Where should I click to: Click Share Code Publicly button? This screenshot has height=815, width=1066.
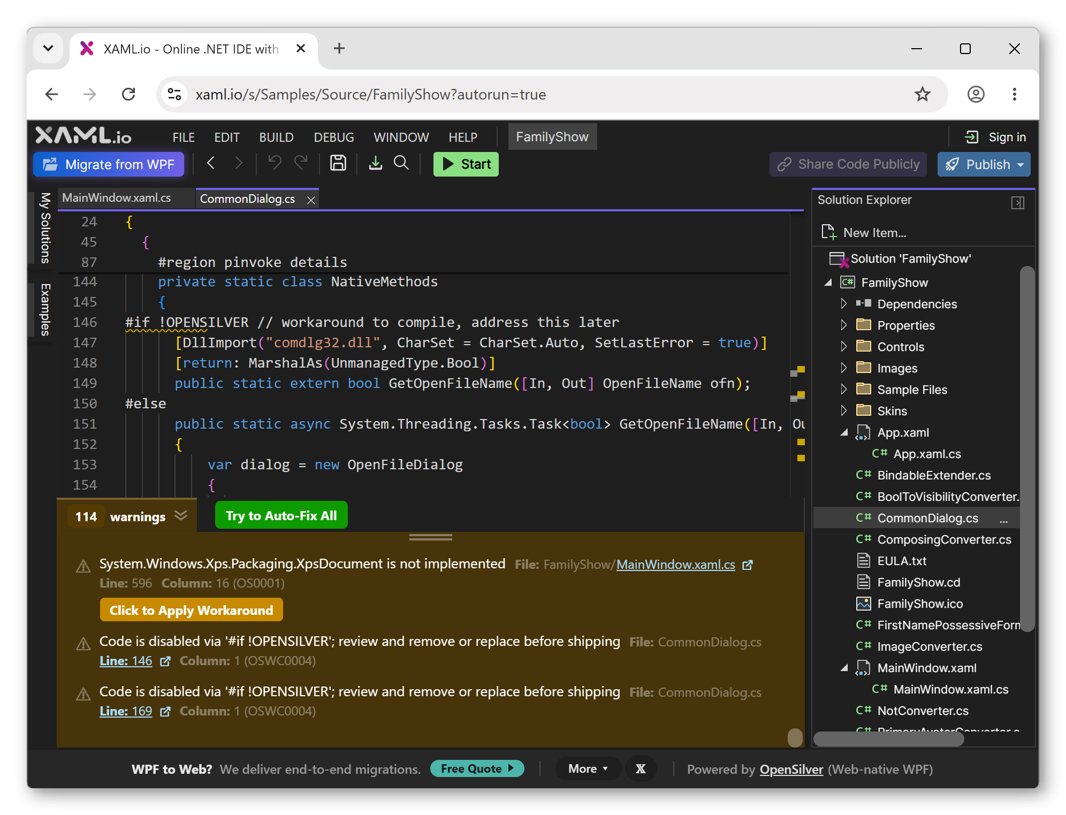point(848,164)
